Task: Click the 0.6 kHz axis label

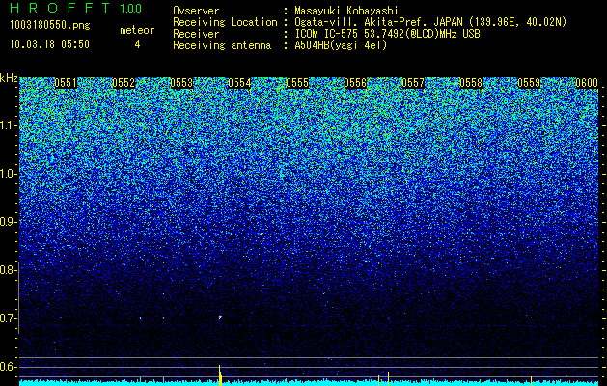Action: pos(7,367)
